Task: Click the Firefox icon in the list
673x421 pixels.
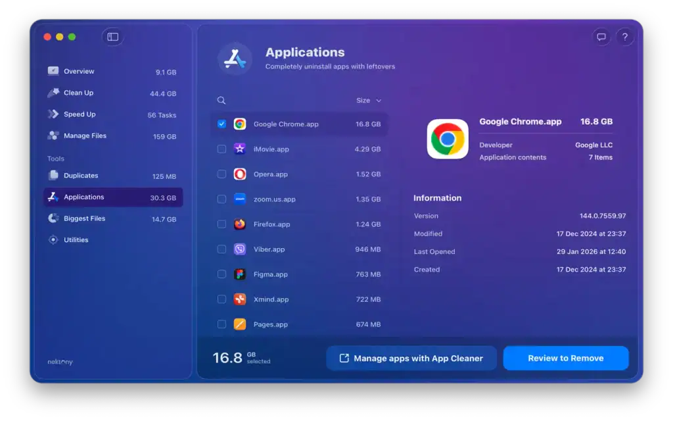Action: [x=240, y=224]
